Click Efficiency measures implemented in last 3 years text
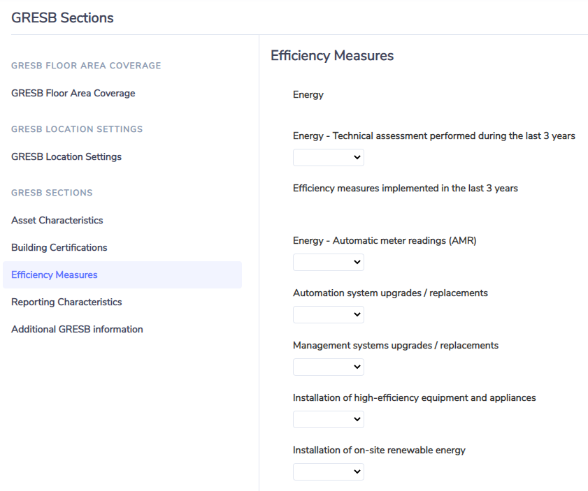Image resolution: width=588 pixels, height=491 pixels. (x=406, y=188)
